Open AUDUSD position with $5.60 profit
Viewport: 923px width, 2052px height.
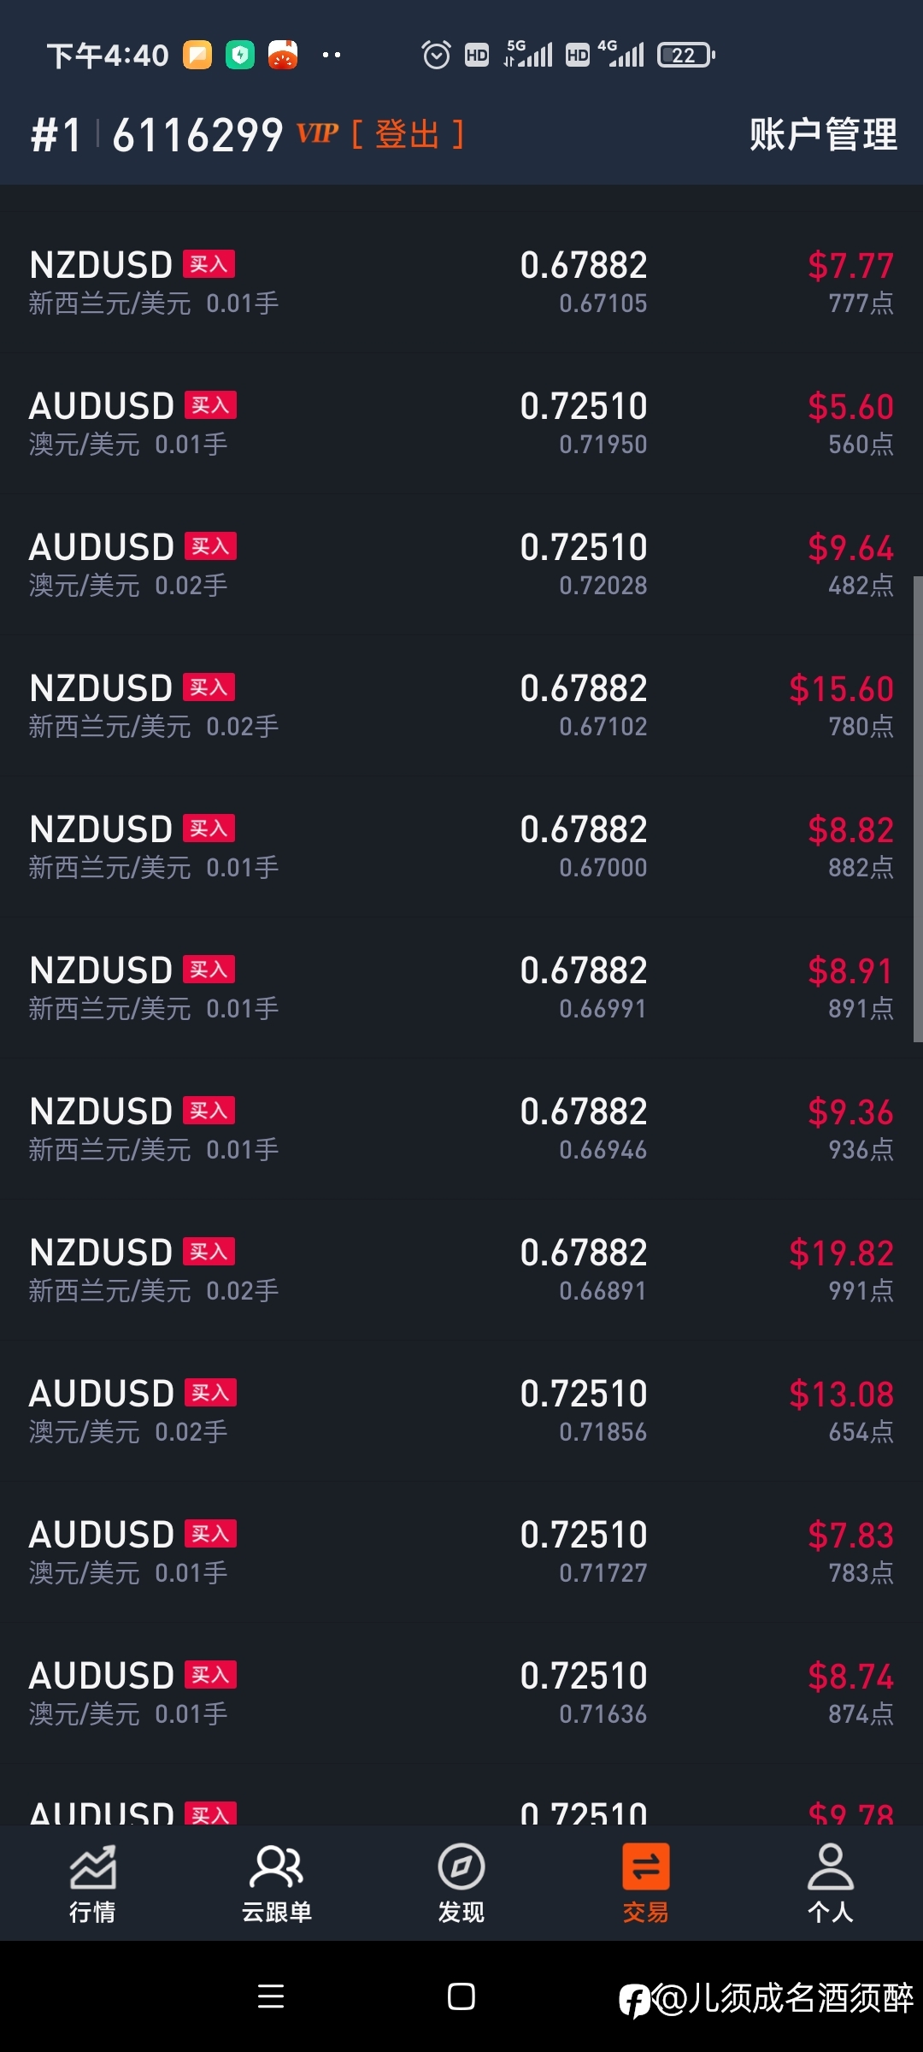(x=461, y=423)
